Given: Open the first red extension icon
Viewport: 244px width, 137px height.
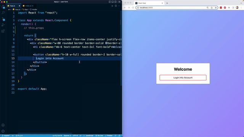Looking at the screenshot, I should pos(221,8).
